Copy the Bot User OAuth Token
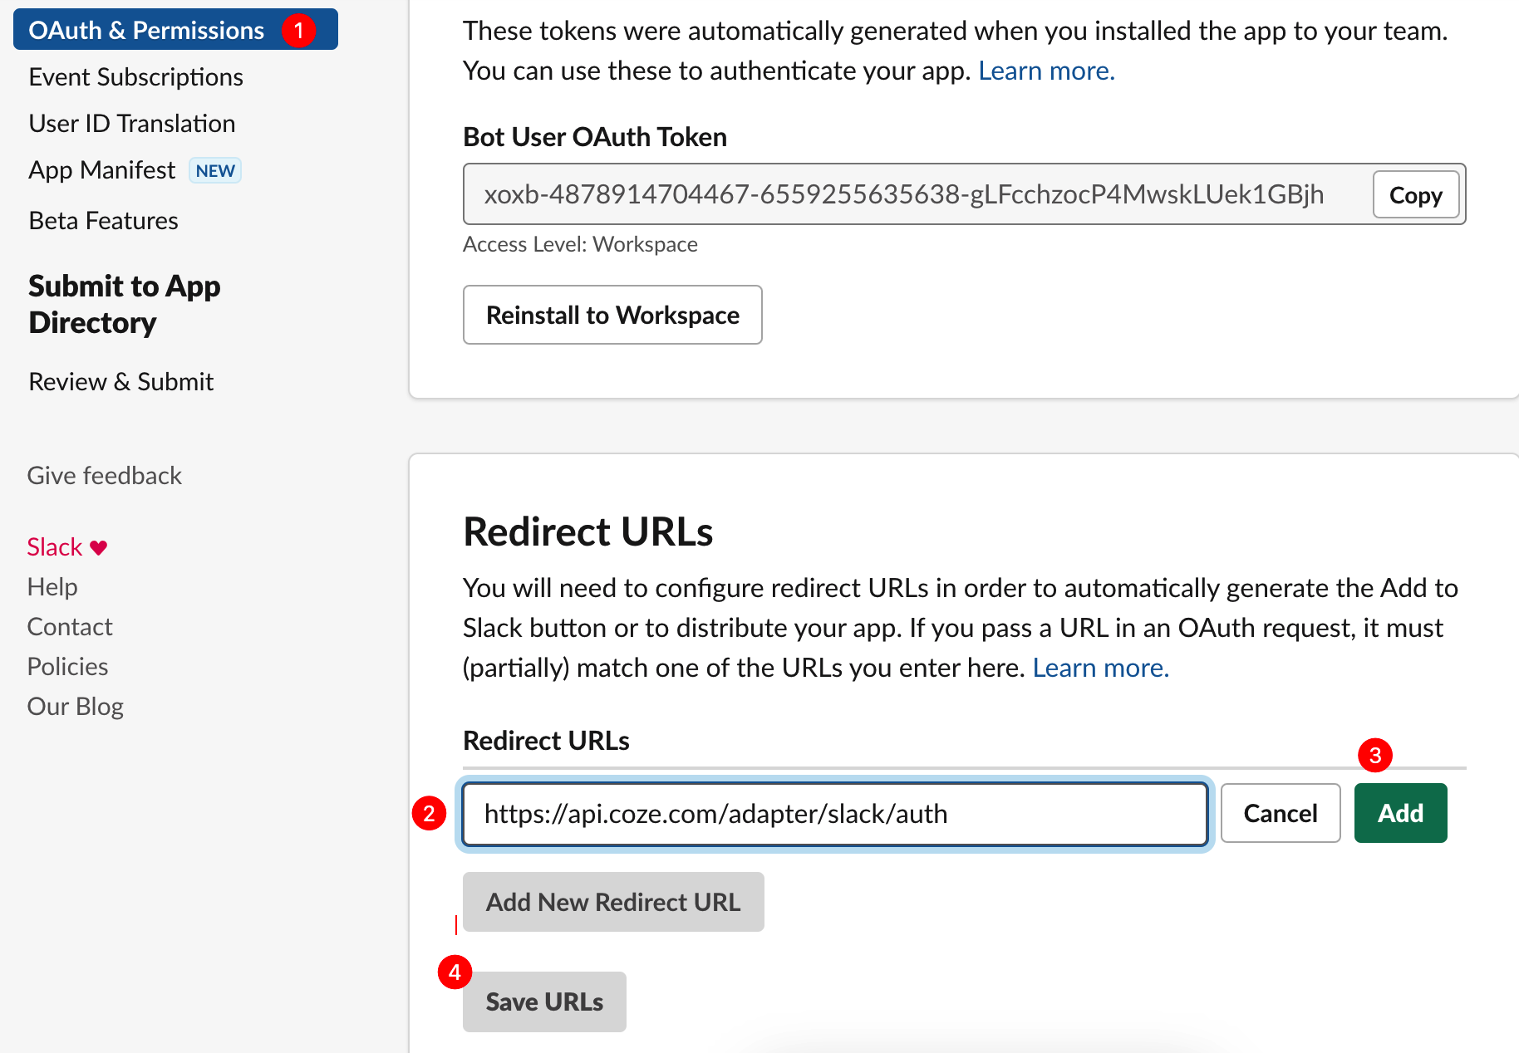This screenshot has height=1053, width=1519. 1416,195
